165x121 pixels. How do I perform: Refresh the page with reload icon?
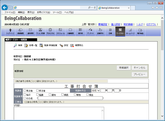coord(95,8)
